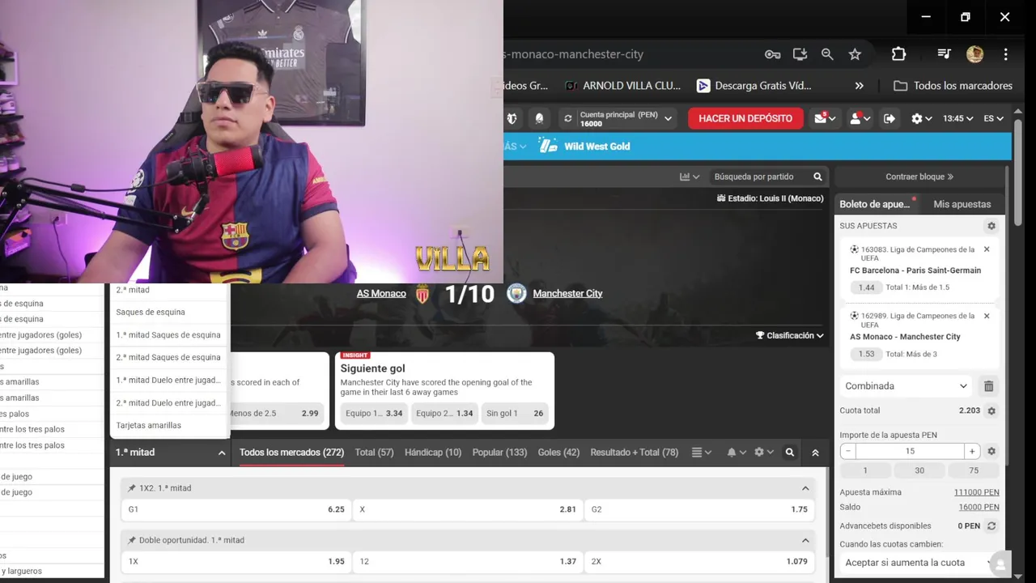Expand the Clasificación dropdown

tap(790, 335)
